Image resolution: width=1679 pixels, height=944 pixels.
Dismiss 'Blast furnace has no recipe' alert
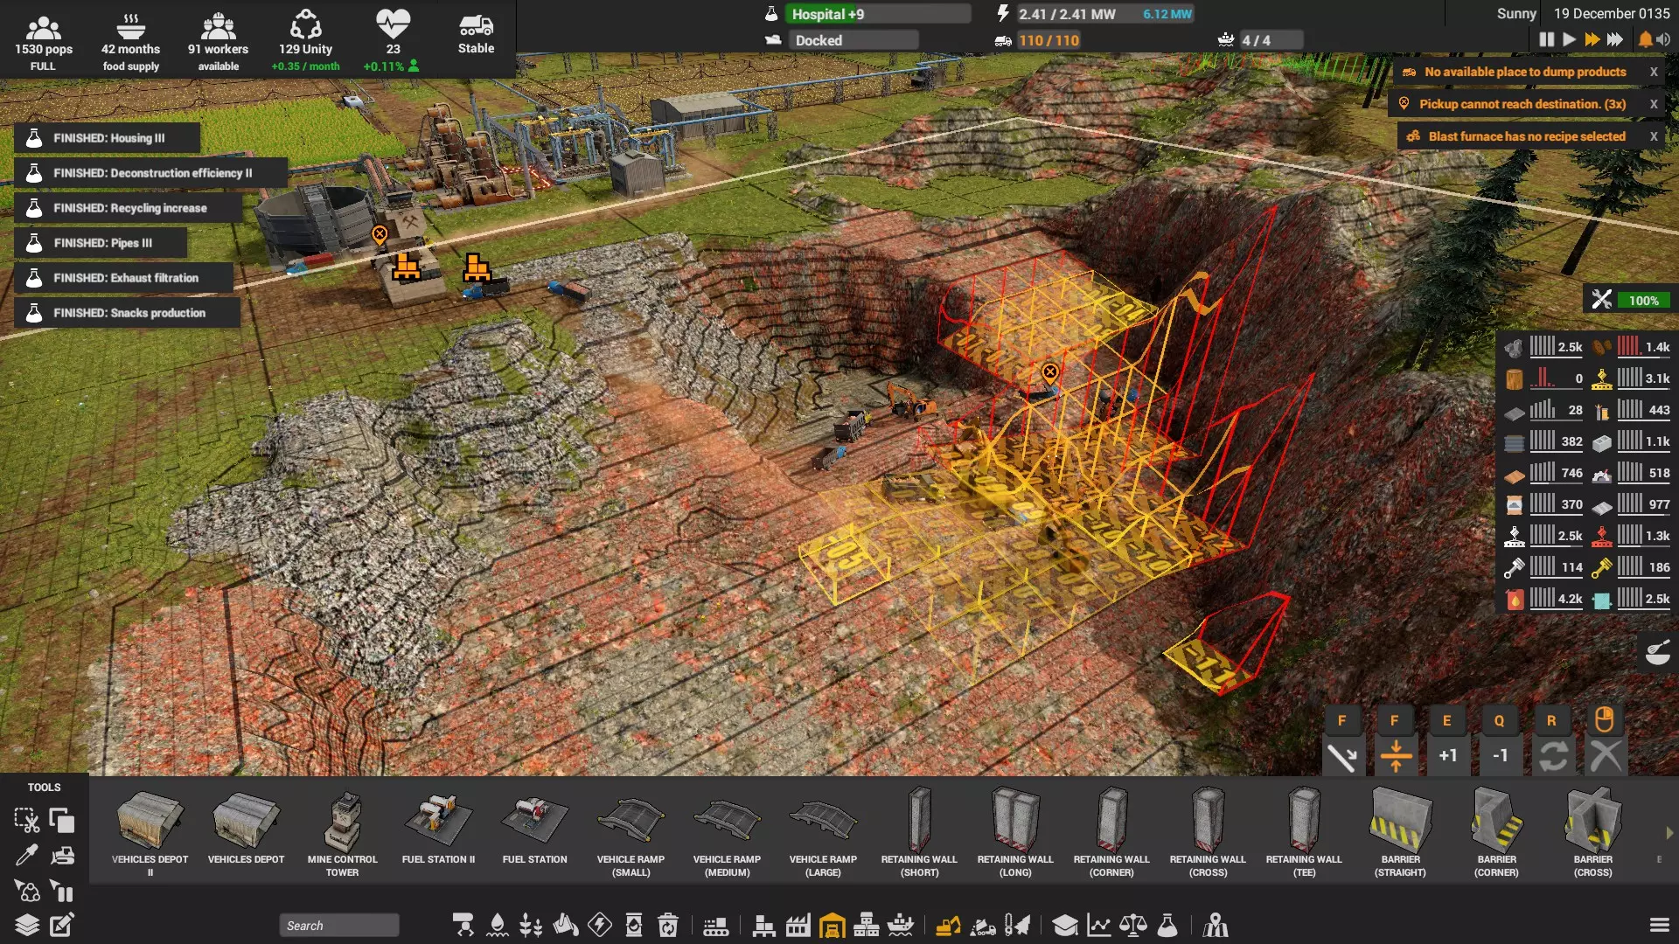(1653, 136)
